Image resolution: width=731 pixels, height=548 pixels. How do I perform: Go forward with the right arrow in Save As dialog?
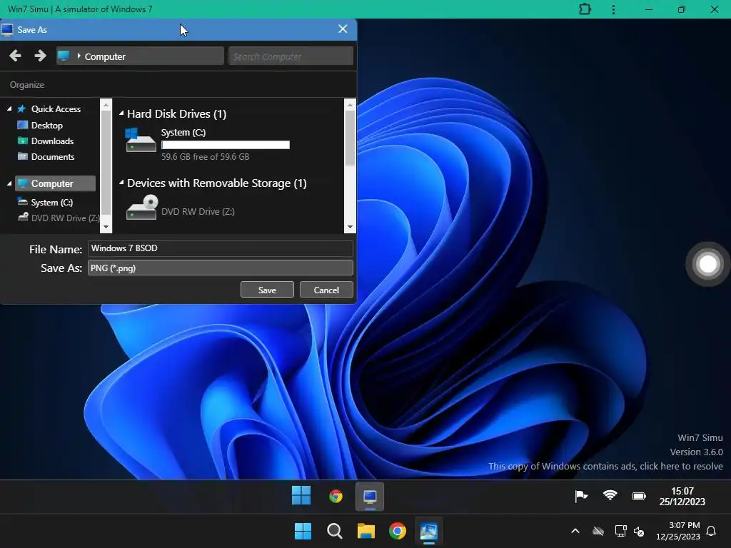point(40,56)
